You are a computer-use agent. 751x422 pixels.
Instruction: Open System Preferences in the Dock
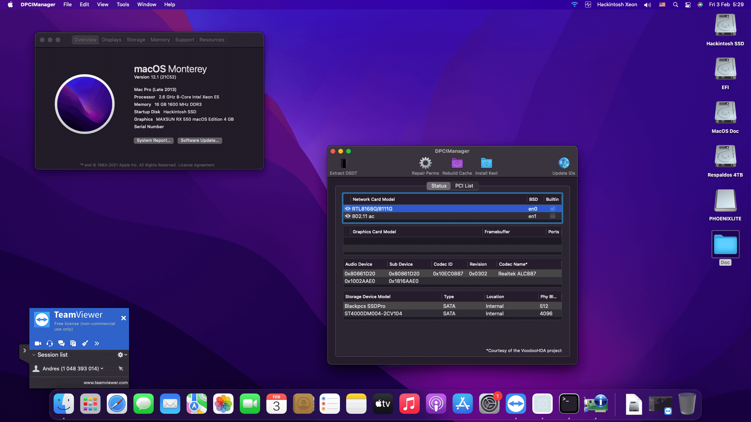[x=489, y=404]
